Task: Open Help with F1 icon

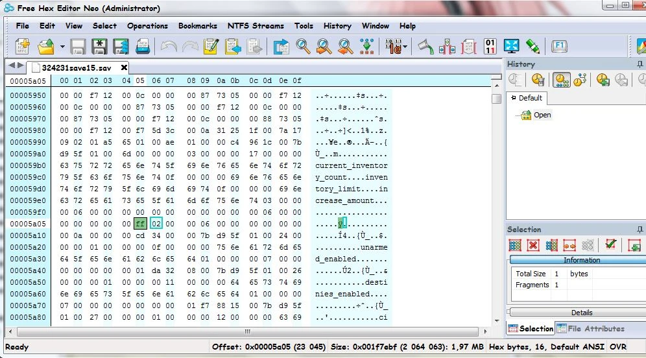Action: [559, 46]
